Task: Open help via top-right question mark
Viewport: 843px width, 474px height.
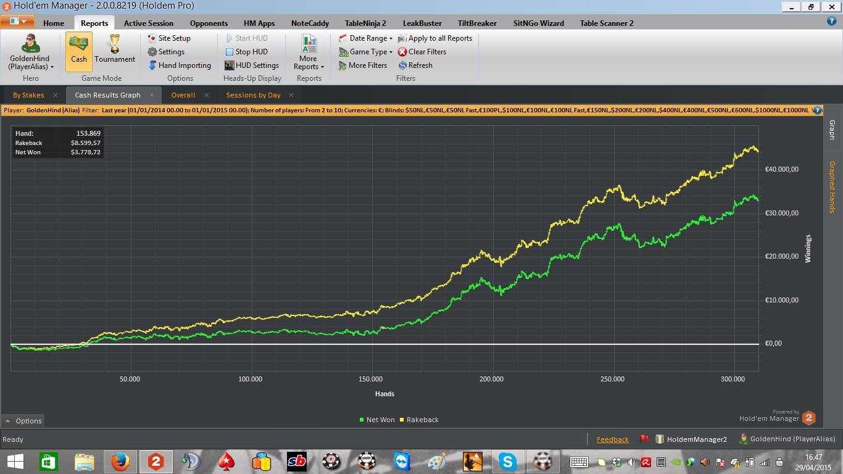Action: (x=831, y=21)
